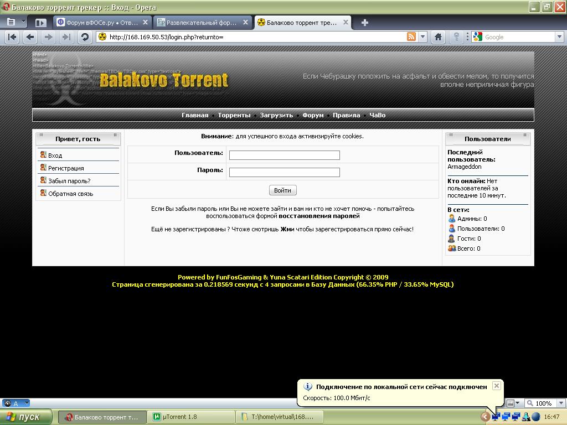Go back using the Back arrow icon
The image size is (567, 425).
(30, 37)
